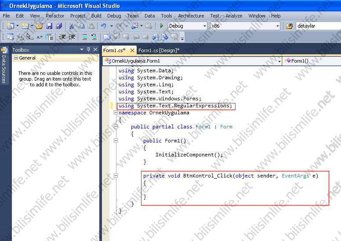The width and height of the screenshot is (341, 241).
Task: Collapse the public partial class Form1 block
Action: 116,127
